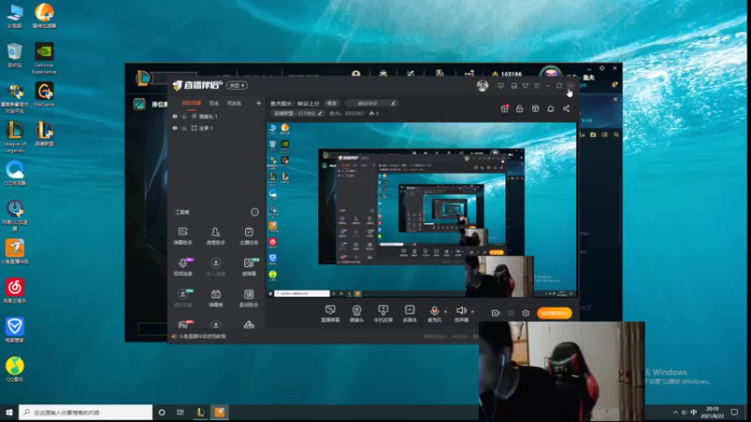
Task: Mute the 麦克风 microphone
Action: tap(435, 310)
